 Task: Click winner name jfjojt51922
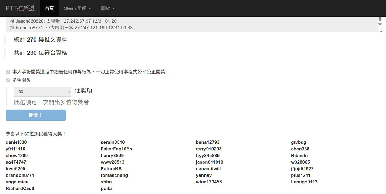[x=302, y=169]
